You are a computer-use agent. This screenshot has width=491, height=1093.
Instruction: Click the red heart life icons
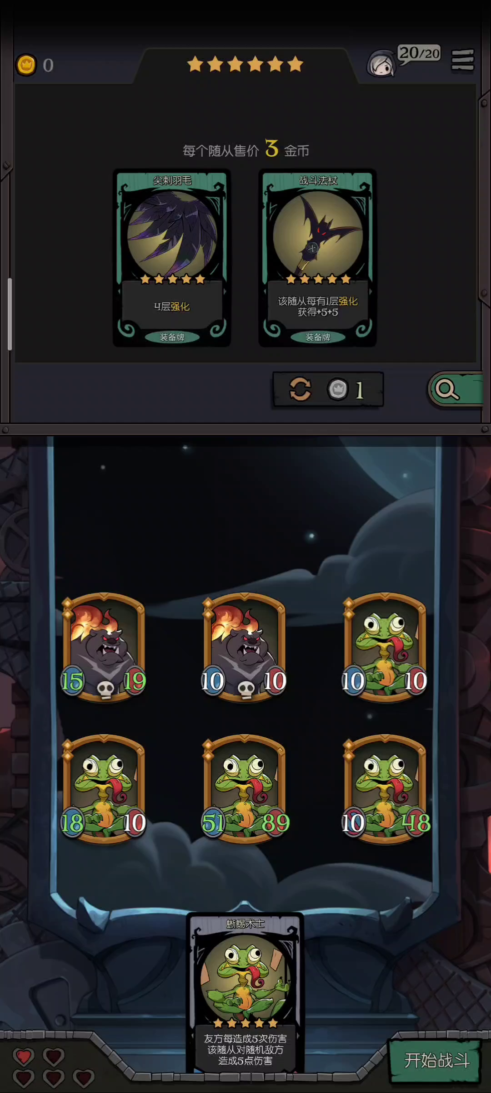(53, 1067)
